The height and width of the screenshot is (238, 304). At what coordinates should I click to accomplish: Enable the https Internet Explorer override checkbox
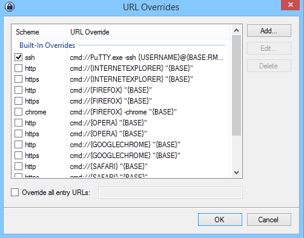(x=18, y=79)
